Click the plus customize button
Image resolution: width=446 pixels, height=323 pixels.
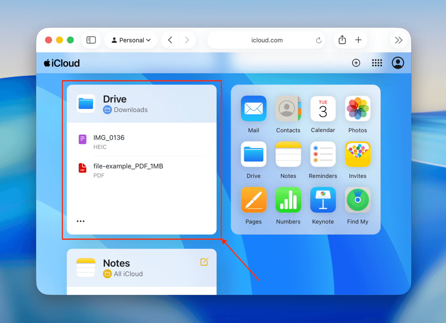click(356, 63)
